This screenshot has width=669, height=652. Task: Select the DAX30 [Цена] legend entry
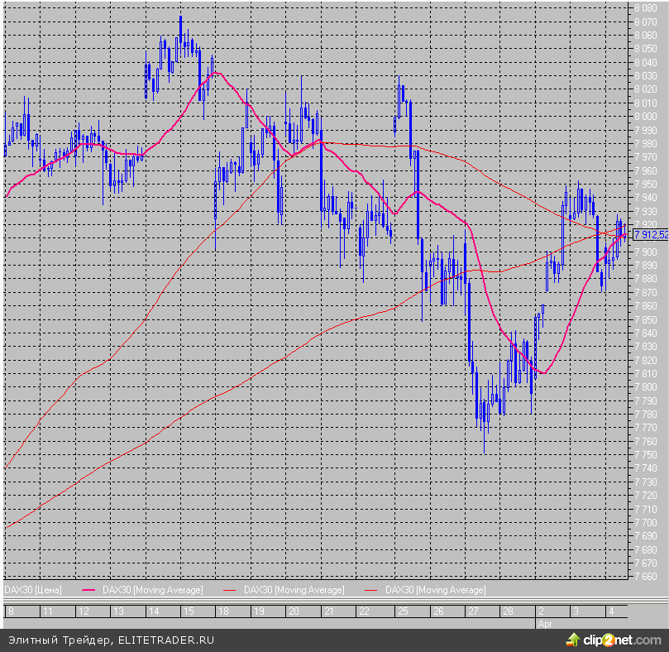30,590
